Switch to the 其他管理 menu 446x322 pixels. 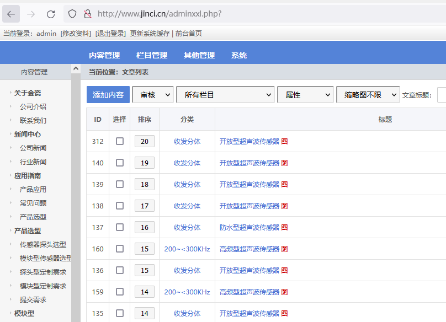(199, 55)
